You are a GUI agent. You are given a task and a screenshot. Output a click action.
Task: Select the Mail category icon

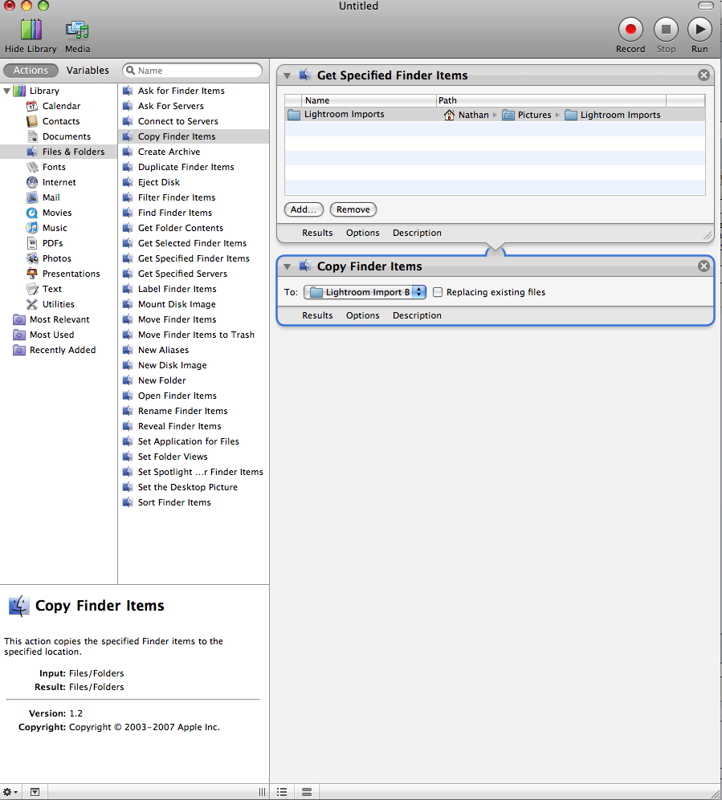coord(32,197)
